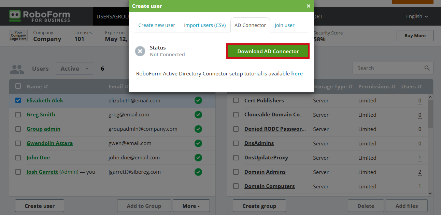Click the Create user button
This screenshot has height=215, width=441.
pyautogui.click(x=40, y=206)
